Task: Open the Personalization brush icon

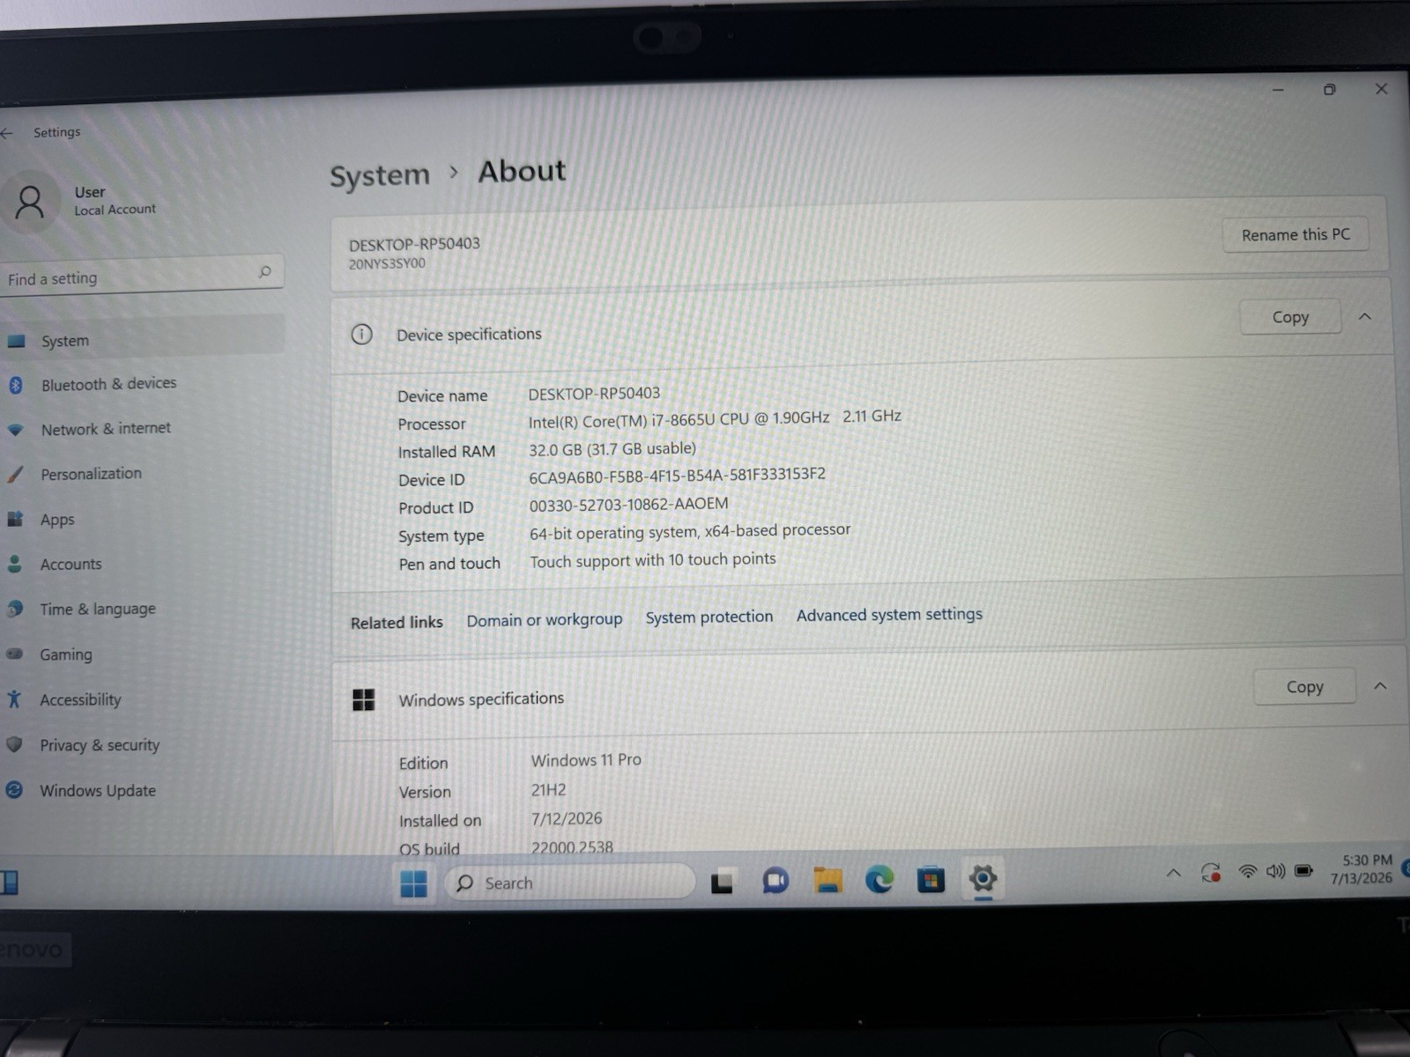Action: [15, 474]
